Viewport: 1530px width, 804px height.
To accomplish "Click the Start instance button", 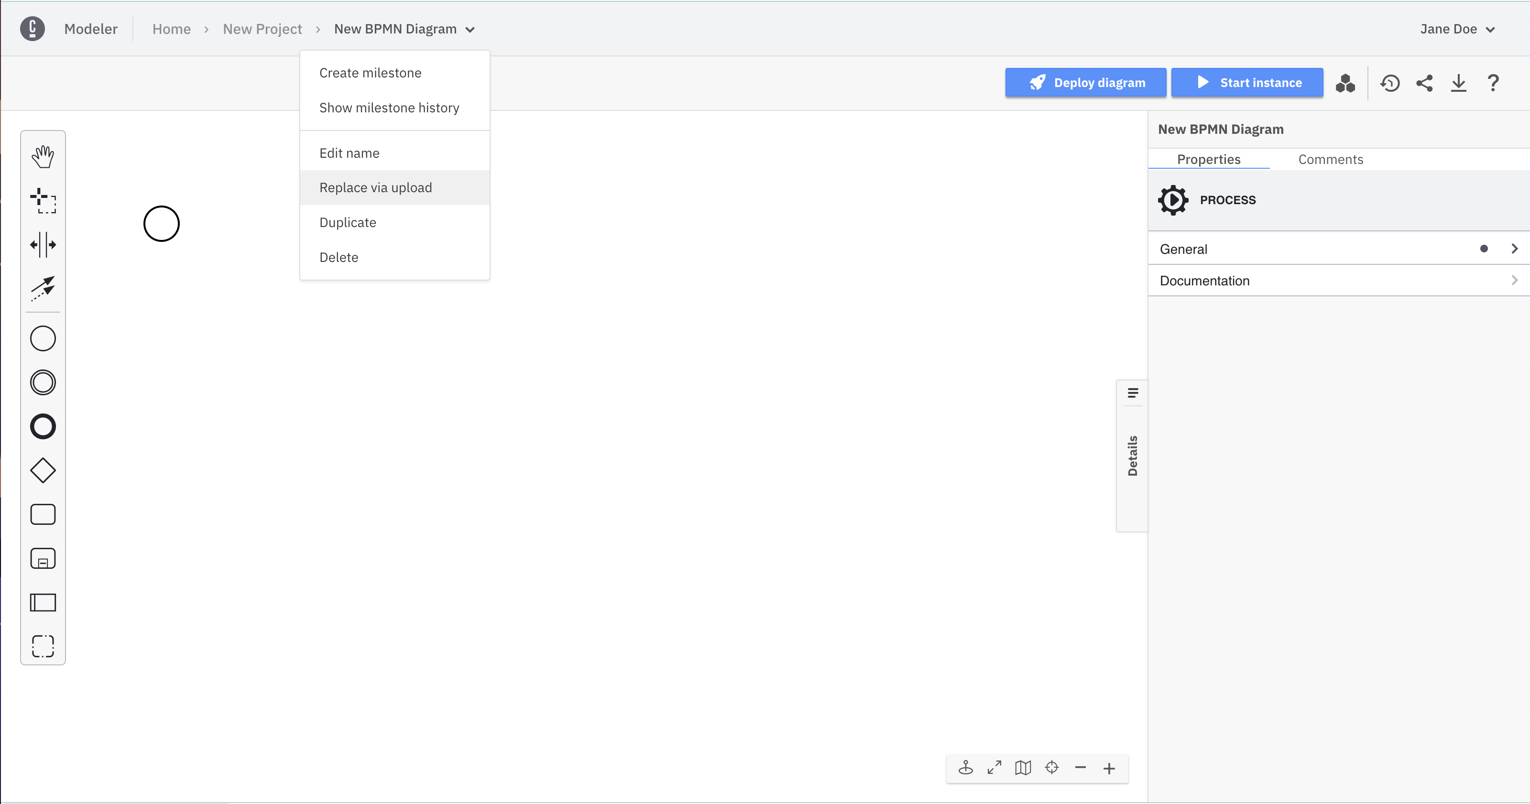I will click(1247, 83).
